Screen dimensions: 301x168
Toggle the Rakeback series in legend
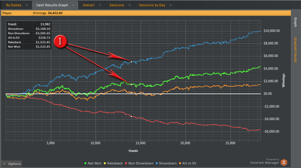(113, 163)
